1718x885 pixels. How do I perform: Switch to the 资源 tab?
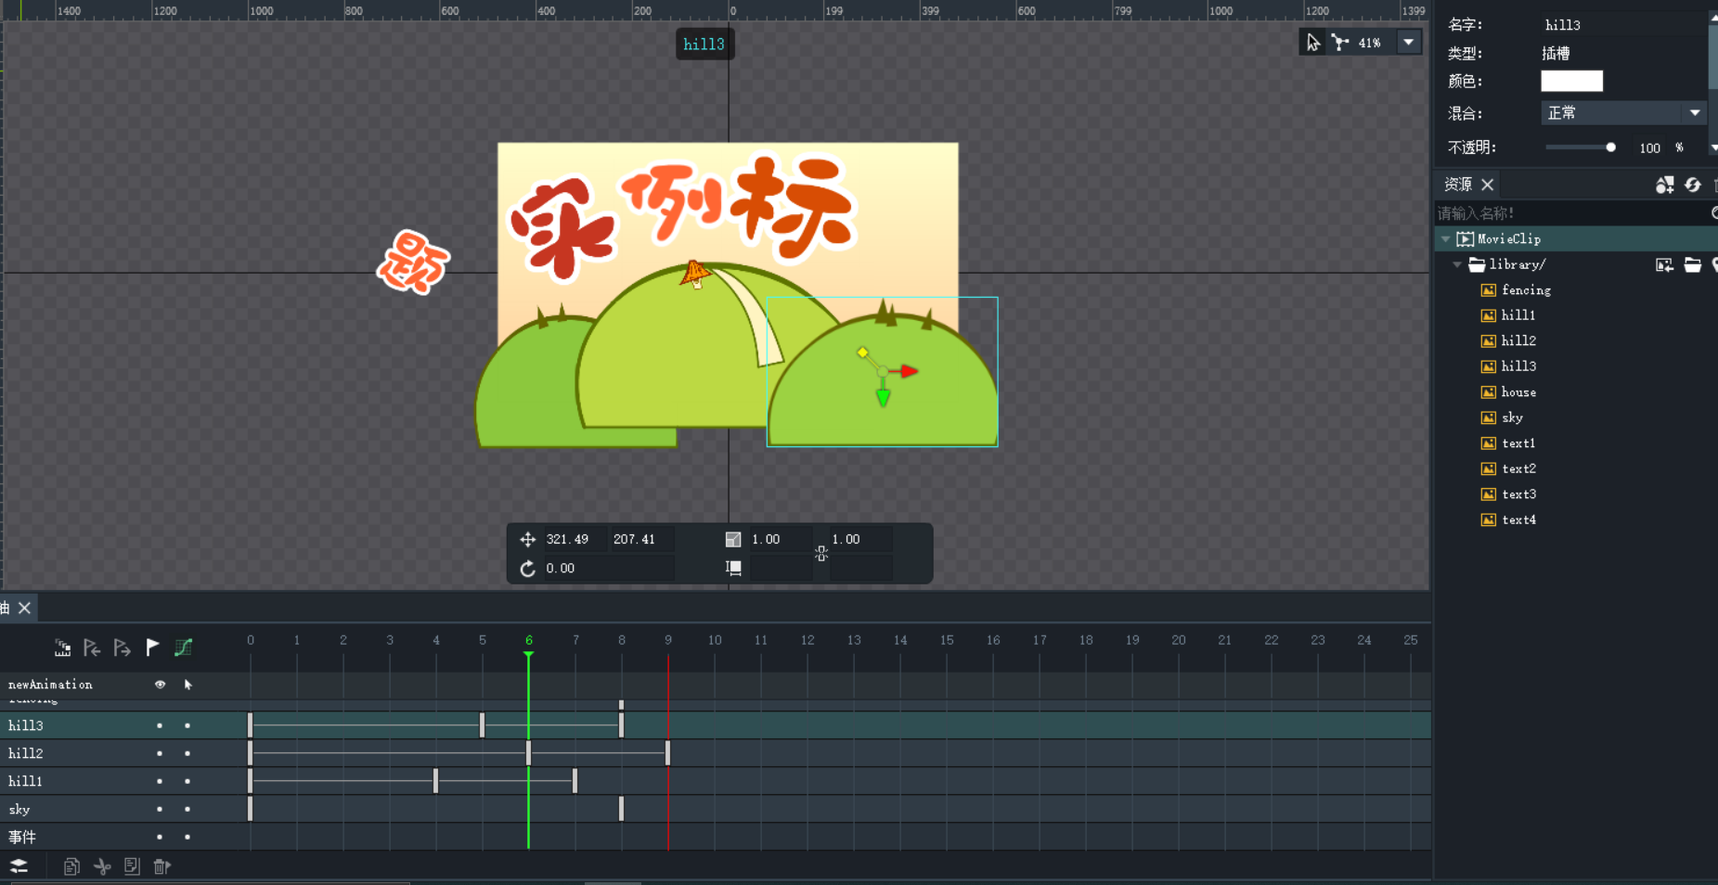pos(1458,185)
